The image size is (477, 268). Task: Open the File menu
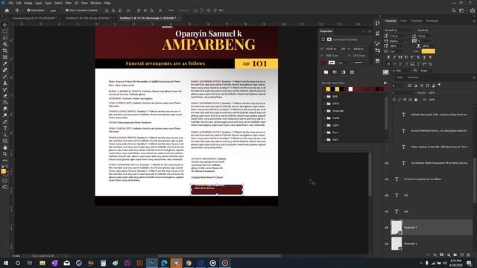[10, 3]
